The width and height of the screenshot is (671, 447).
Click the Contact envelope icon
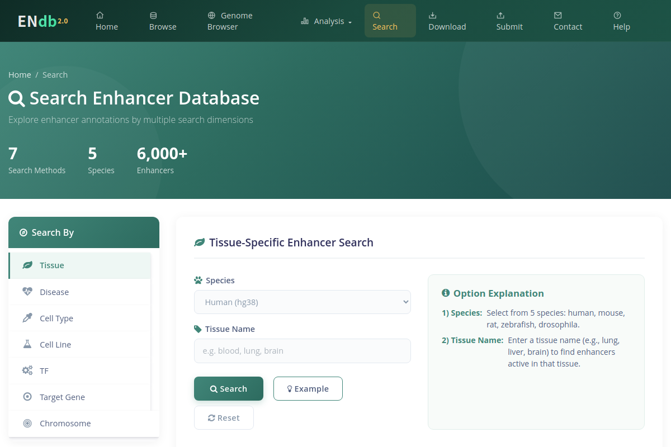click(557, 15)
